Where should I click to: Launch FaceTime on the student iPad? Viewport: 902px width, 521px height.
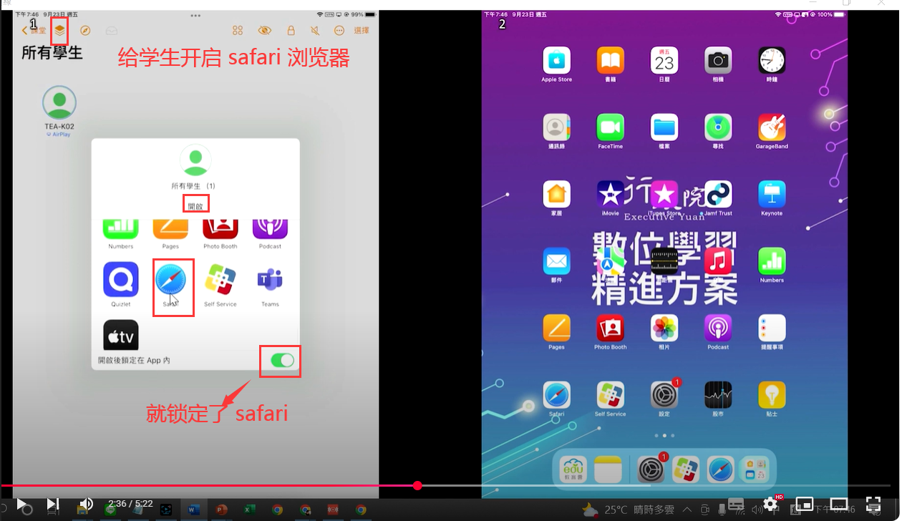tap(611, 127)
